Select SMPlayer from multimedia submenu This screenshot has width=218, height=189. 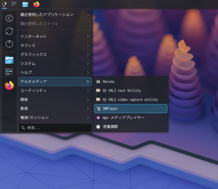pos(131,109)
